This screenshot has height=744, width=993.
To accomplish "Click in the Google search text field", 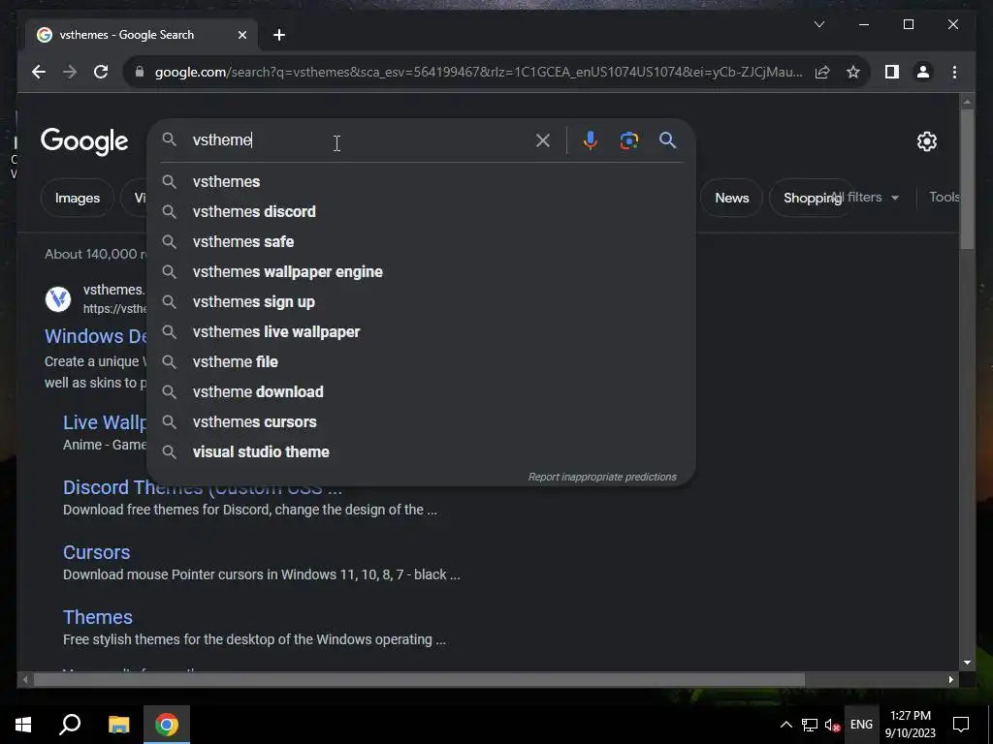I will [x=358, y=140].
